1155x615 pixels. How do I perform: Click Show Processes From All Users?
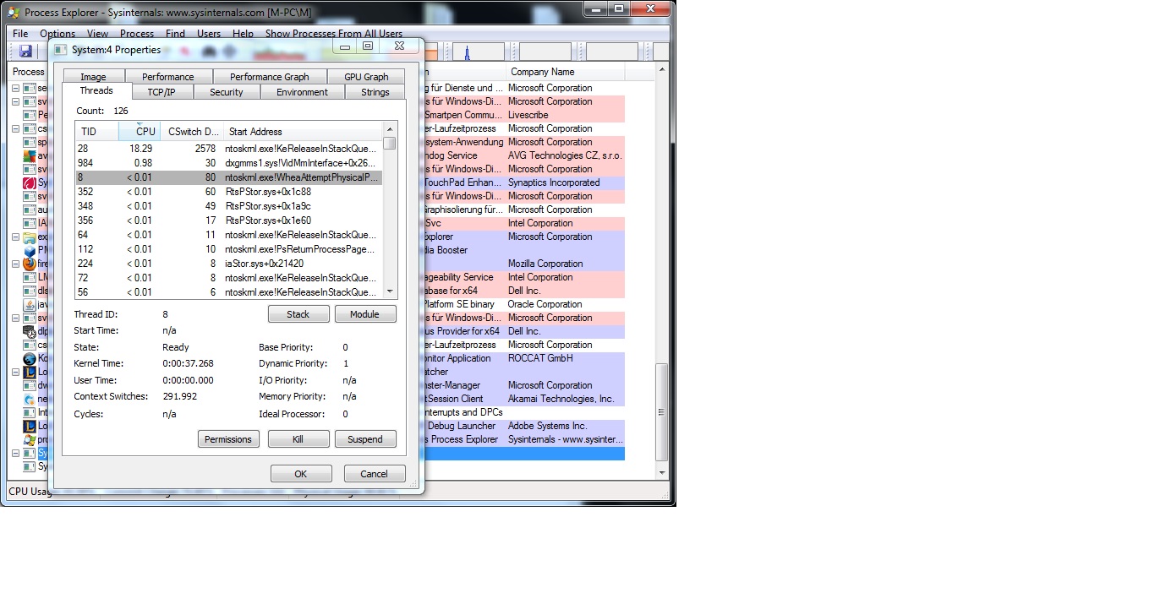334,34
